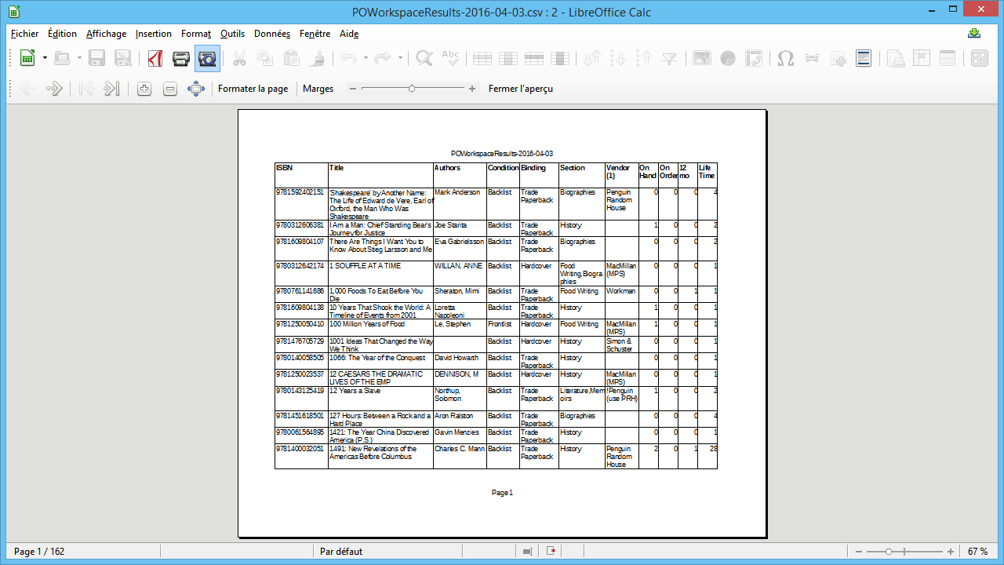Click the Find & Replace icon
Viewport: 1004px width, 565px height.
(424, 58)
